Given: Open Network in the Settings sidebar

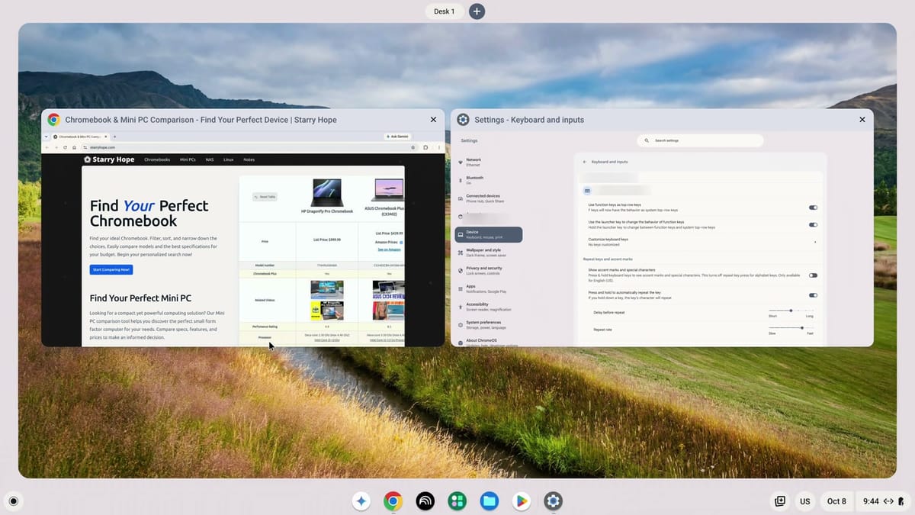Looking at the screenshot, I should (x=488, y=162).
